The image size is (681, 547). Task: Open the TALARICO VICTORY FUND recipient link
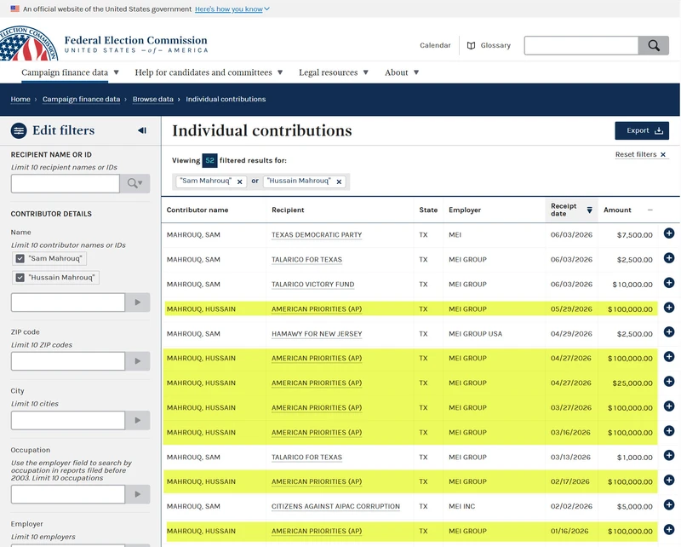click(x=313, y=285)
